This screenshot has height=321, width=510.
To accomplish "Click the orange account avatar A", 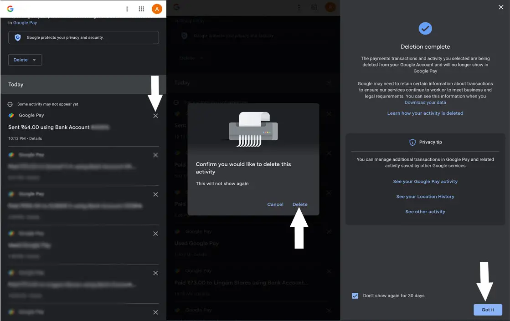I will coord(157,9).
